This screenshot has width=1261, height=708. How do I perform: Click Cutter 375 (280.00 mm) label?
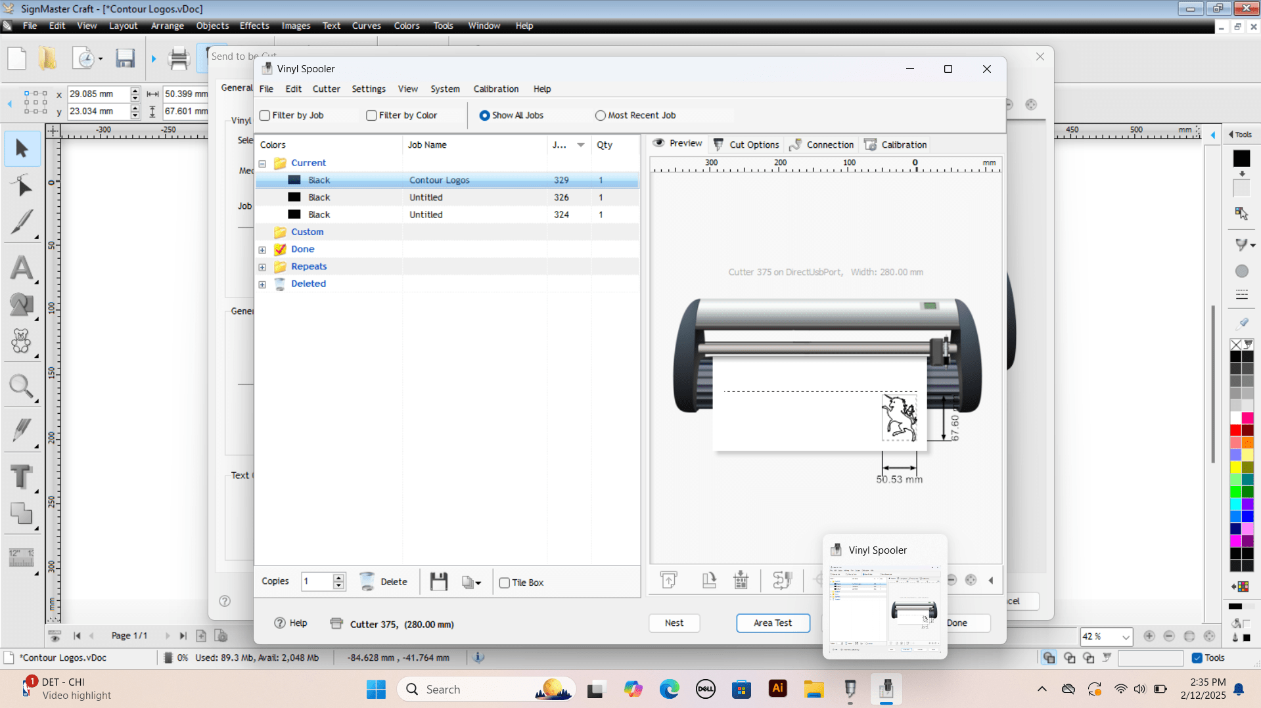401,625
